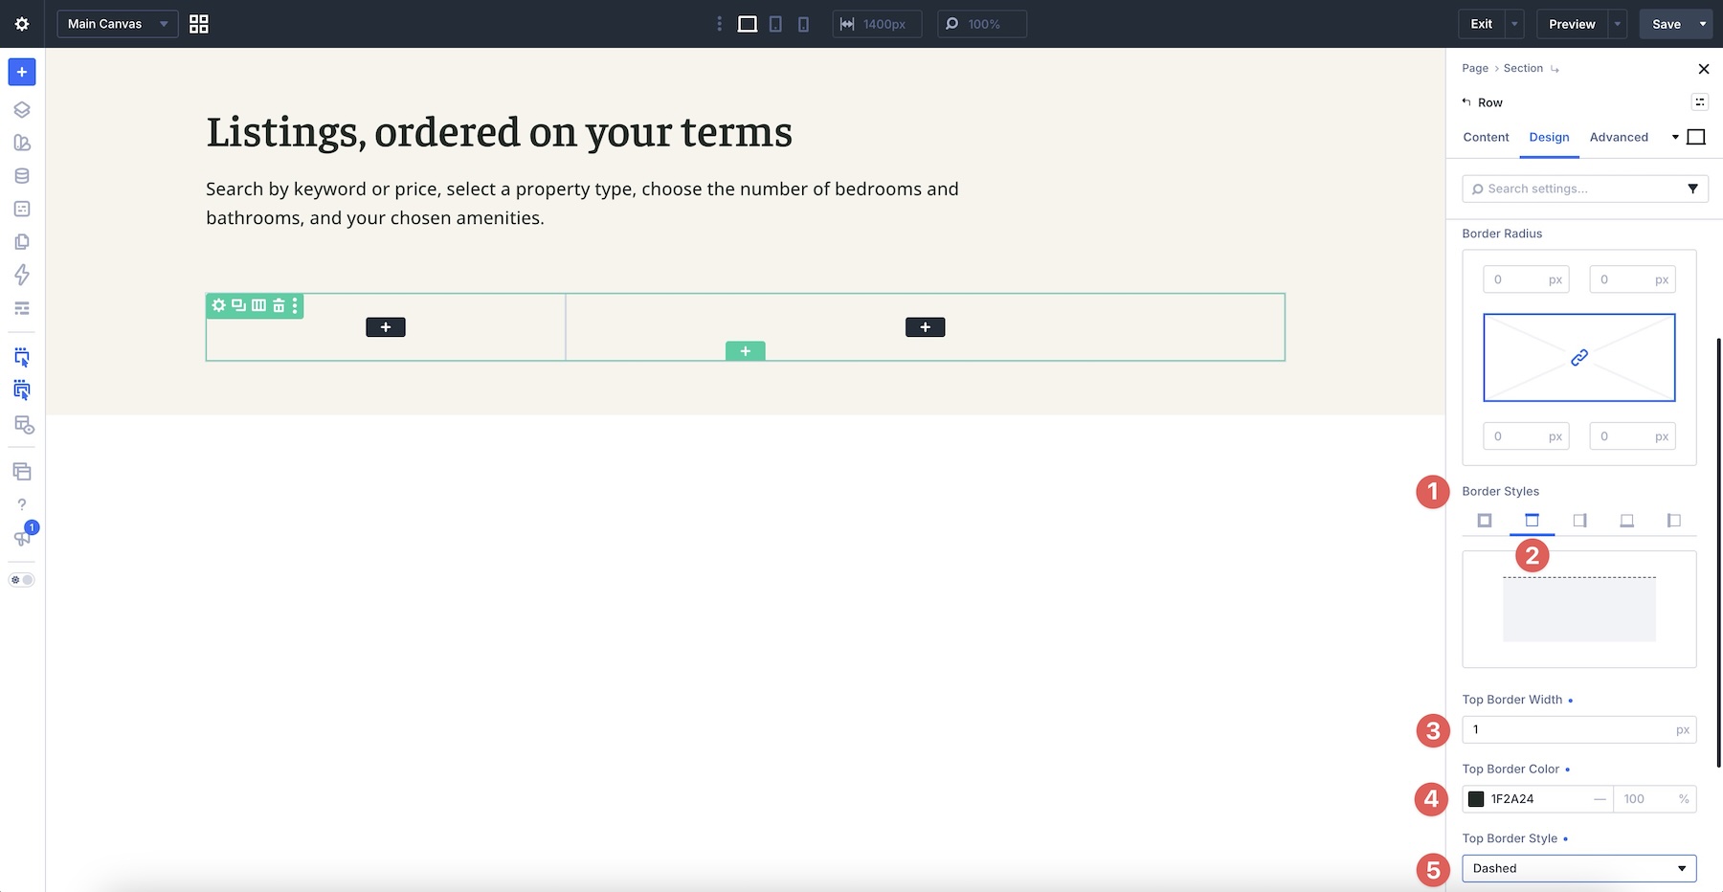Click the border radius link icon
The width and height of the screenshot is (1723, 892).
(1579, 357)
